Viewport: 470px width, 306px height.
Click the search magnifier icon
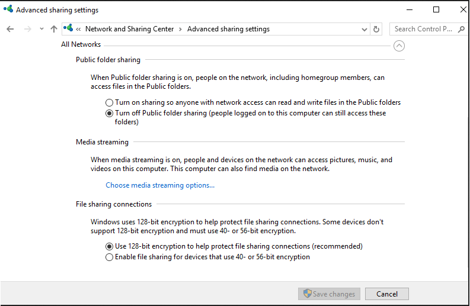(461, 29)
